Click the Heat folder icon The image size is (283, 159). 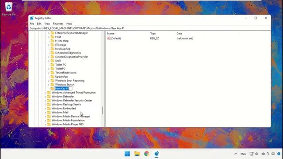pyautogui.click(x=52, y=37)
